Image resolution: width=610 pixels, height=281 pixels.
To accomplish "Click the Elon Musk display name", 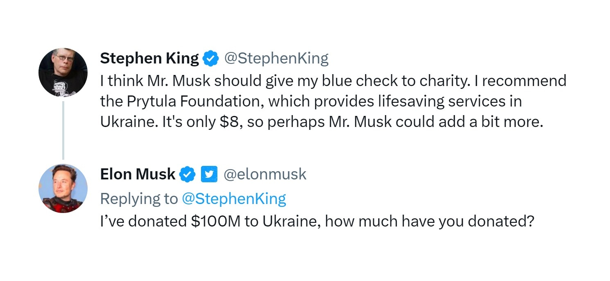I will click(138, 174).
